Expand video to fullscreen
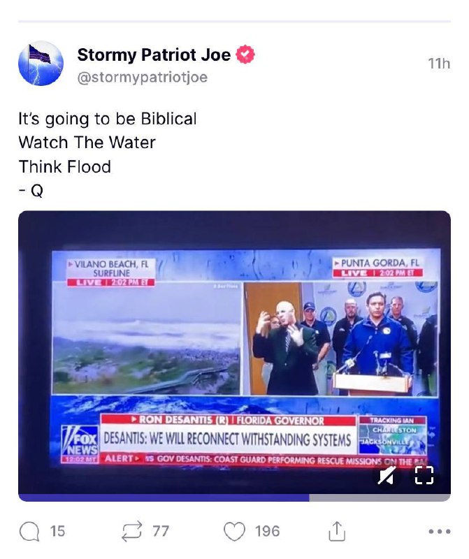 [x=424, y=476]
